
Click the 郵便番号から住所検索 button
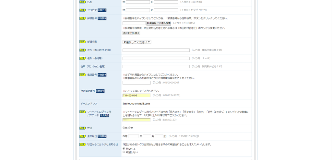(159, 23)
